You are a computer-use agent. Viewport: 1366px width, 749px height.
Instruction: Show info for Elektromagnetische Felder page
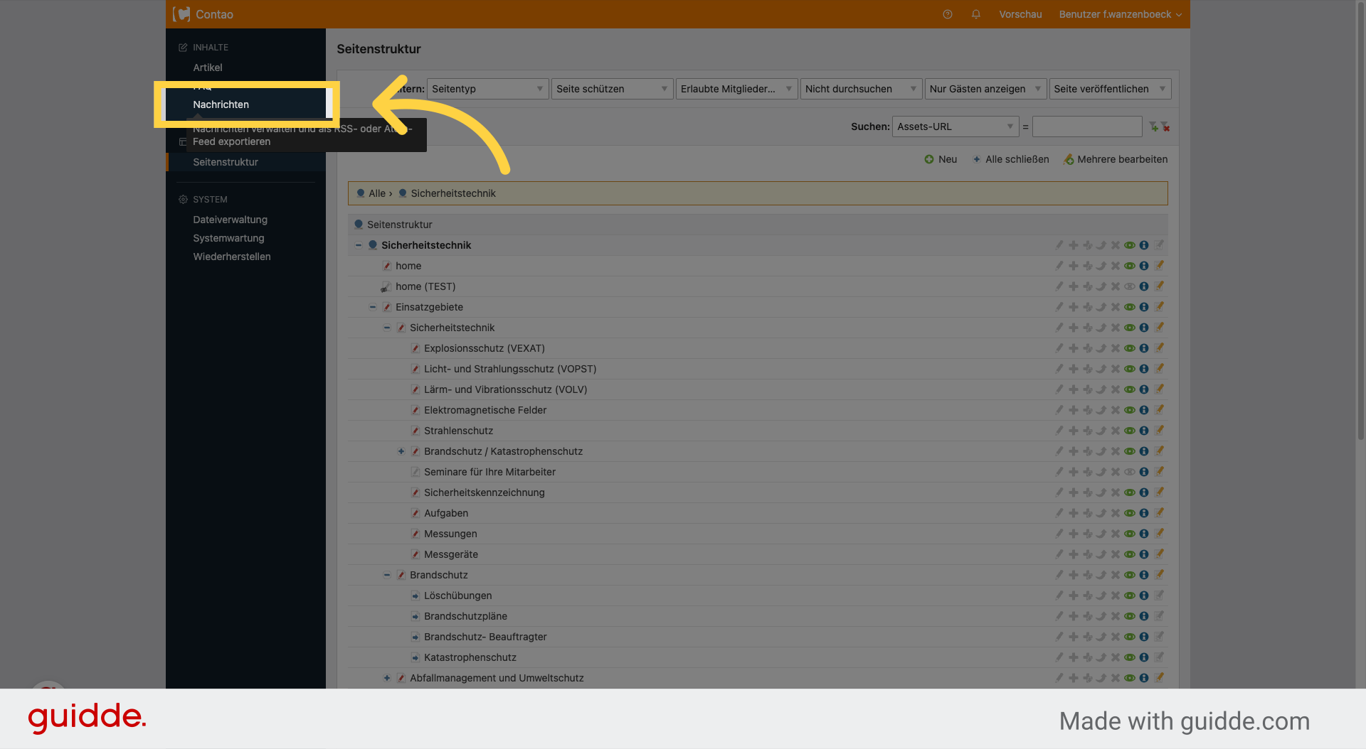click(1144, 410)
